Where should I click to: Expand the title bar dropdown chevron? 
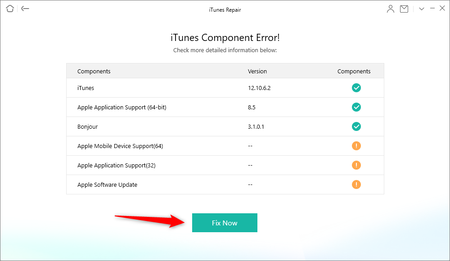[421, 9]
